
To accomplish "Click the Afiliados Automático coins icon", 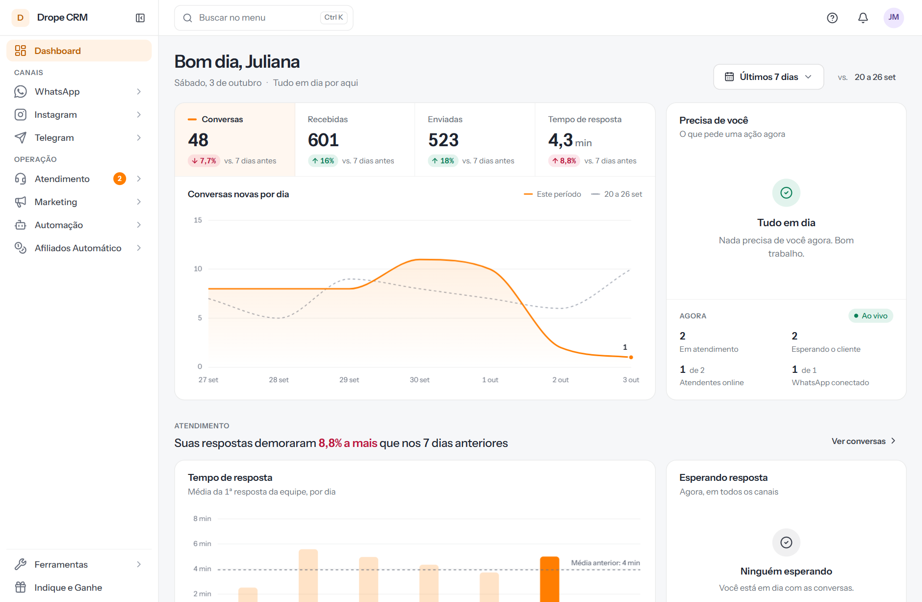I will (21, 248).
